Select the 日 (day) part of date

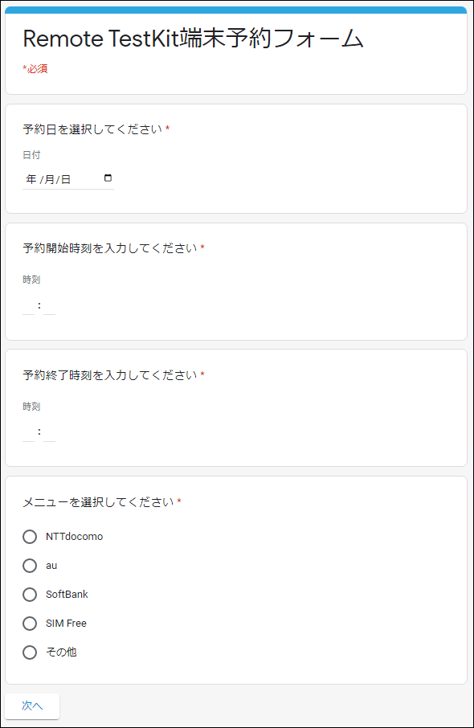tap(65, 179)
